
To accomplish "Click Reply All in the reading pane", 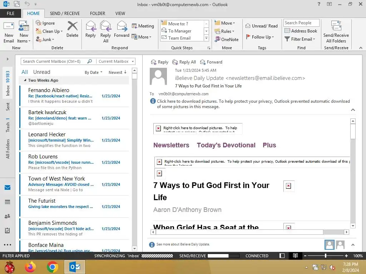I will (184, 62).
